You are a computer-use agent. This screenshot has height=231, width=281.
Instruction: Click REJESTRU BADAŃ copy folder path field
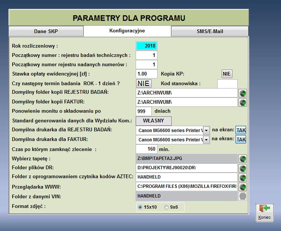tap(186, 93)
